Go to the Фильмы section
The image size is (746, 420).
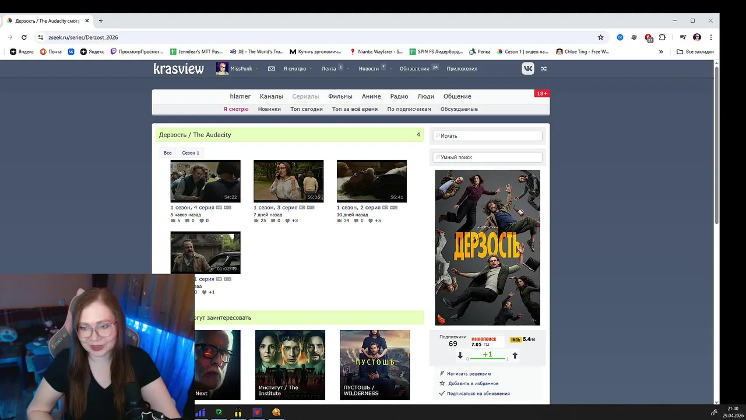[x=340, y=96]
